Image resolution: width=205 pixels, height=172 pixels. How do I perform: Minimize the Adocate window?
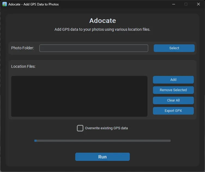173,4
